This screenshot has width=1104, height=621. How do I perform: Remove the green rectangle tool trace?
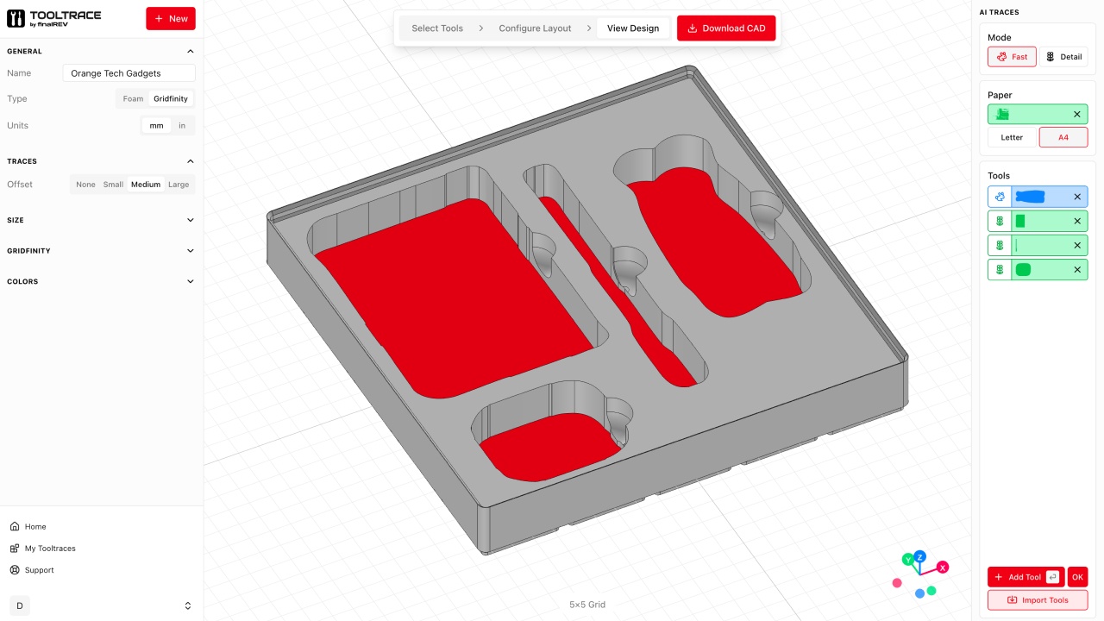[1077, 221]
